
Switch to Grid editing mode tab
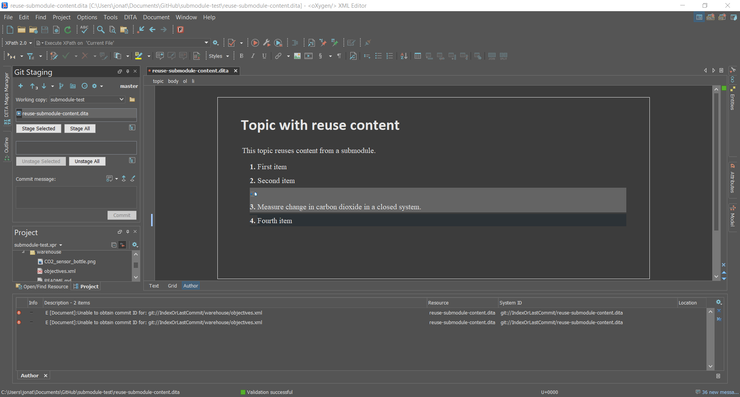click(x=172, y=286)
